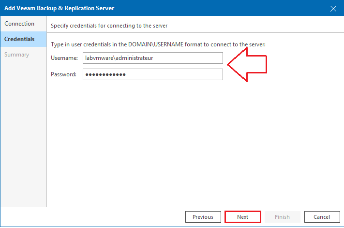Focus the Username input field
The image size is (344, 228).
coord(153,58)
